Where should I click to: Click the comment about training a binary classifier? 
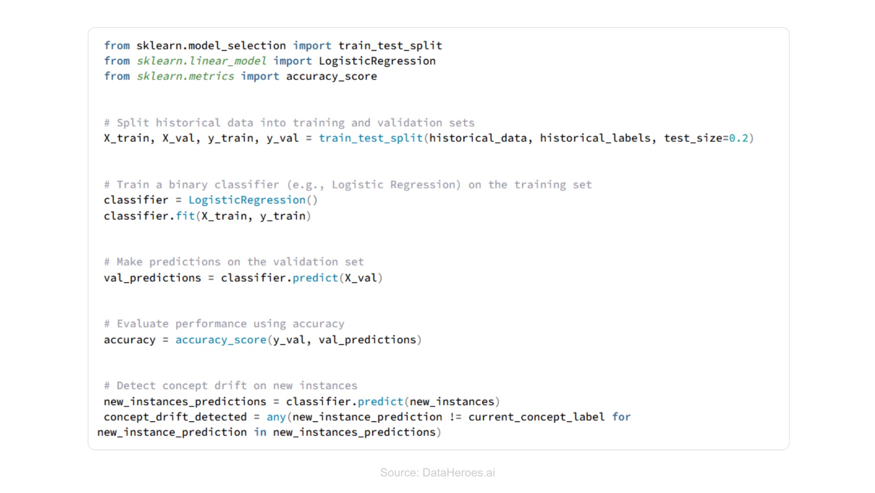click(x=348, y=185)
